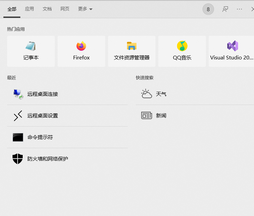Switch to the 网页 tab
The width and height of the screenshot is (254, 216).
65,9
